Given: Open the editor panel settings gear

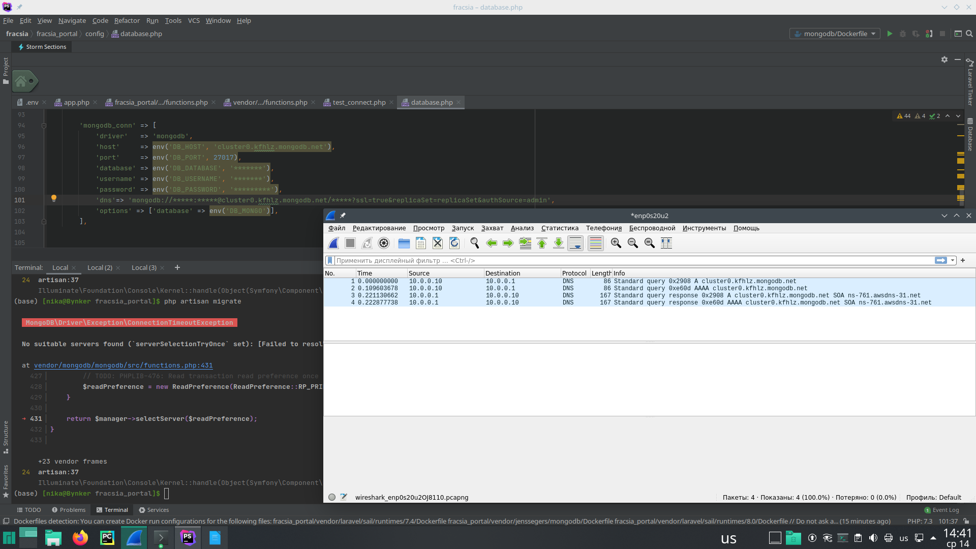Looking at the screenshot, I should coord(944,59).
